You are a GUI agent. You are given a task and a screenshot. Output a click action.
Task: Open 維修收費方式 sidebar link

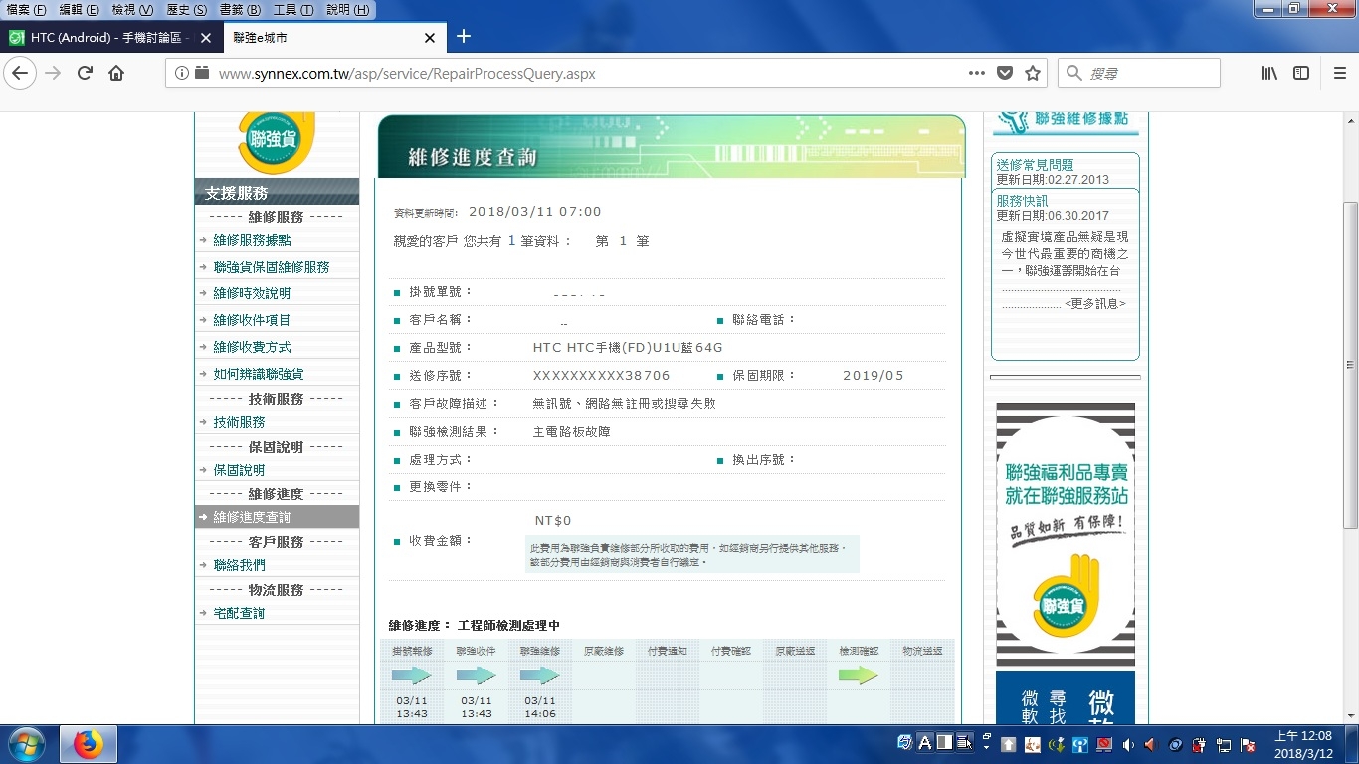[x=253, y=347]
